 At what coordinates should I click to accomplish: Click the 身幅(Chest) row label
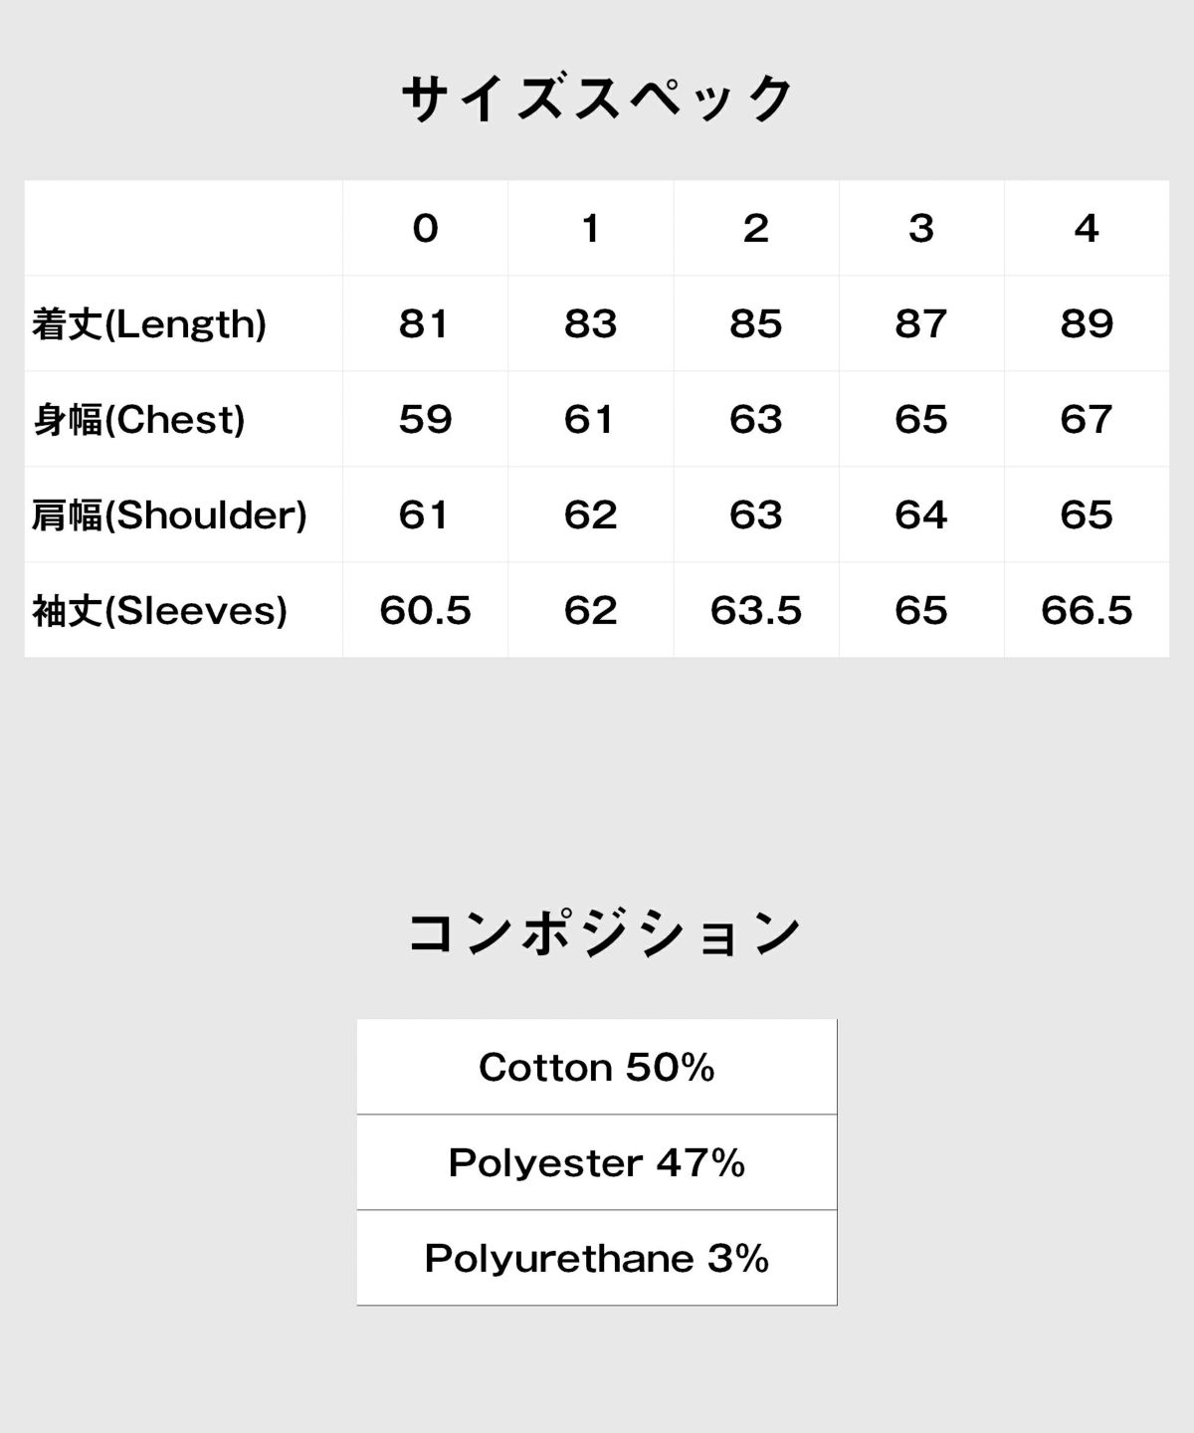click(138, 419)
